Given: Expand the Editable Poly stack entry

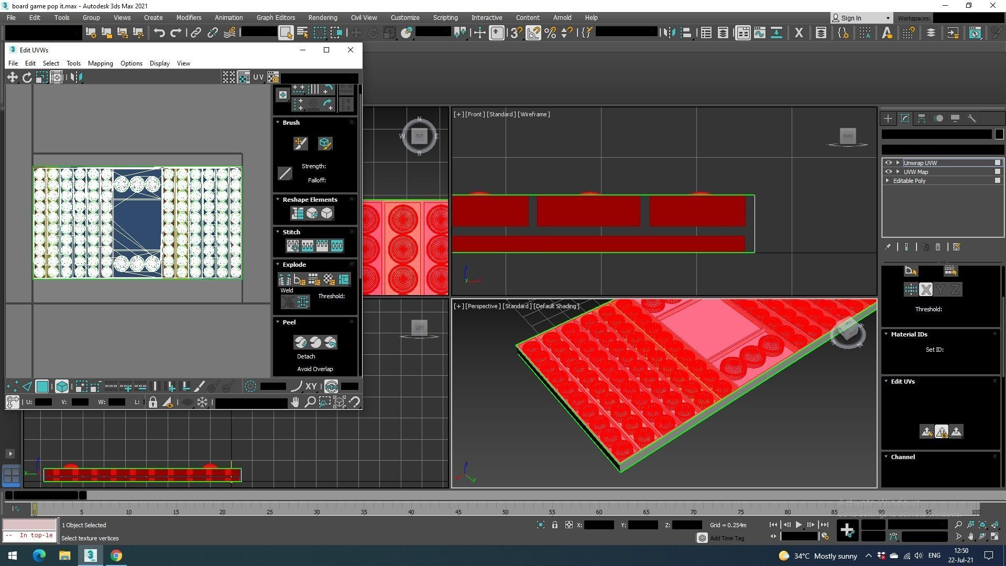Looking at the screenshot, I should pos(888,181).
